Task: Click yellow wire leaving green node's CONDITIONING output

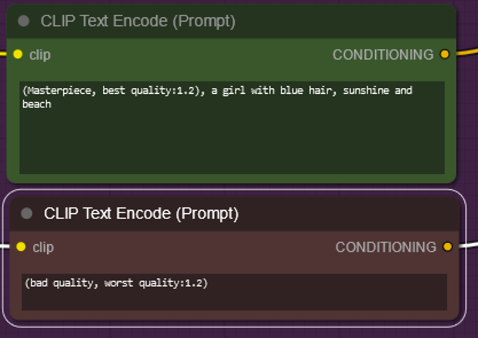Action: point(468,52)
